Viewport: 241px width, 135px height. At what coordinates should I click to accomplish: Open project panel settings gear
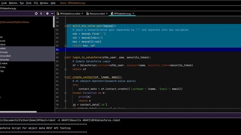pos(47,13)
